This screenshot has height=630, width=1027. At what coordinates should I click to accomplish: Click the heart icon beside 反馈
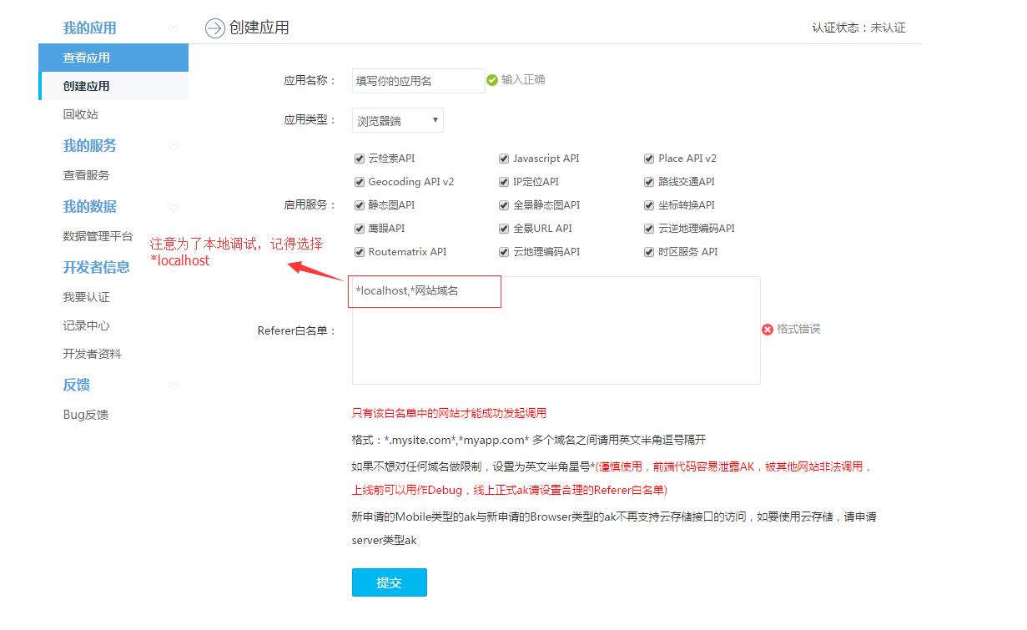[x=174, y=386]
